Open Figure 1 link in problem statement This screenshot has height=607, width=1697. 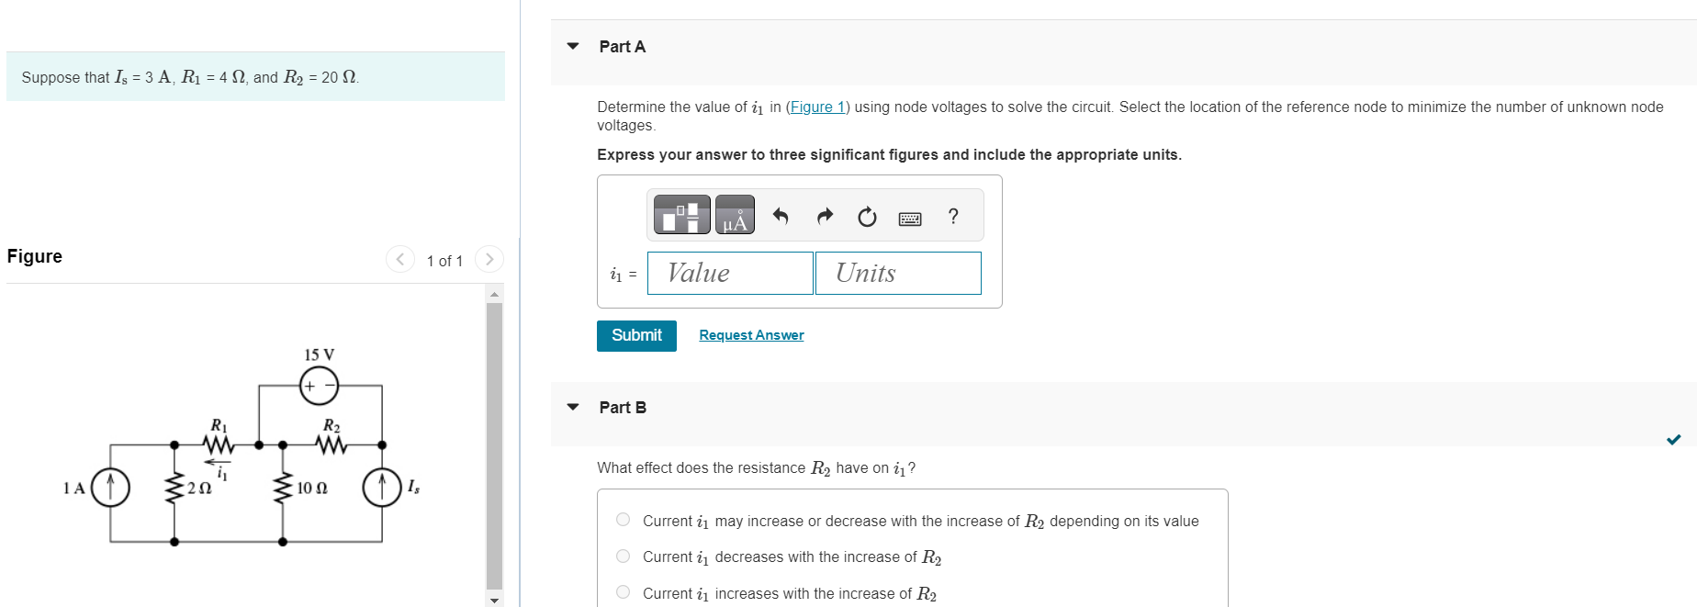[x=815, y=107]
